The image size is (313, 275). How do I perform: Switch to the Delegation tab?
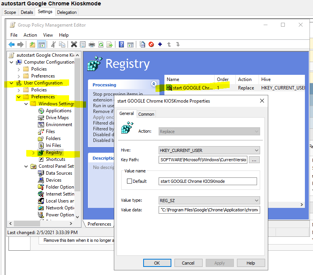point(67,12)
